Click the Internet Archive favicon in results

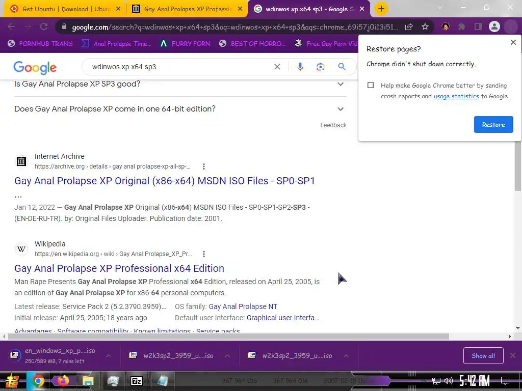[21, 161]
